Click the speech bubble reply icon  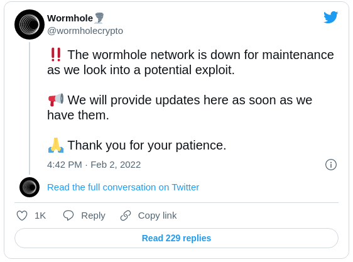point(68,216)
